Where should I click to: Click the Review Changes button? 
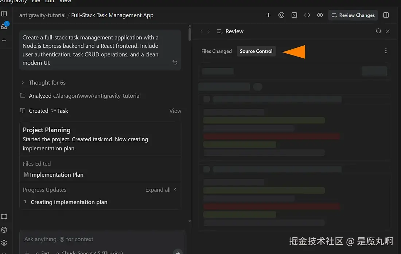tap(353, 15)
